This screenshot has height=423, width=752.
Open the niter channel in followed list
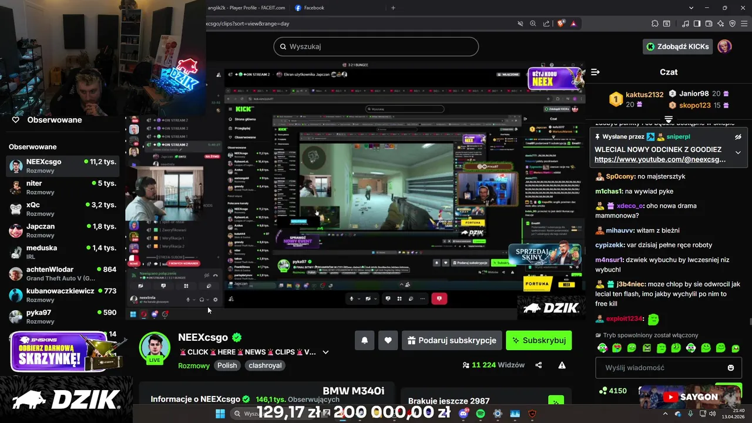pos(63,187)
